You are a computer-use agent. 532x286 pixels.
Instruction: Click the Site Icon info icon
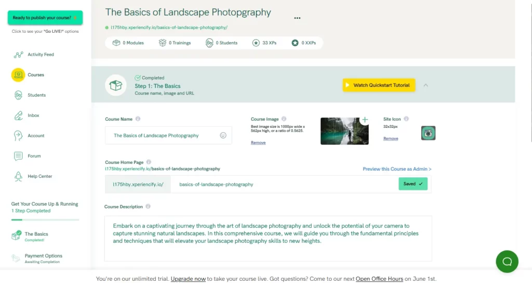point(406,119)
